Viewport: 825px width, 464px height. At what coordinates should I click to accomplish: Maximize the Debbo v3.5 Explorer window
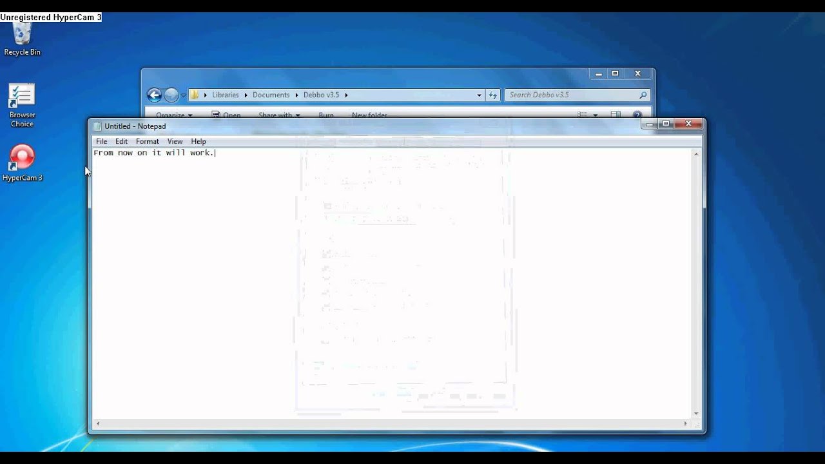point(615,73)
